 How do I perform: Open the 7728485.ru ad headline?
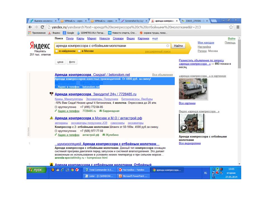[x=95, y=94]
